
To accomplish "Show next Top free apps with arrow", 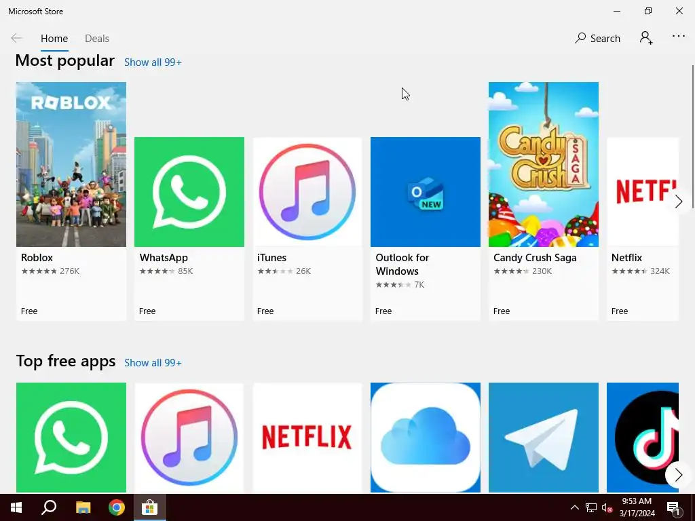I will [678, 475].
